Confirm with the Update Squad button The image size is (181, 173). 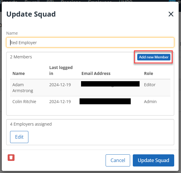tap(153, 160)
